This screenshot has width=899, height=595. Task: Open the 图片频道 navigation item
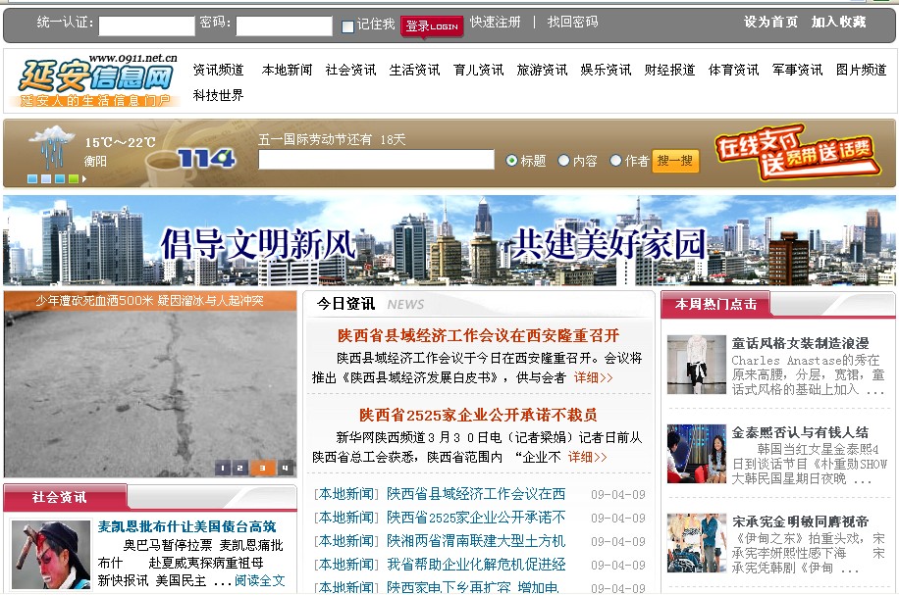coord(861,70)
